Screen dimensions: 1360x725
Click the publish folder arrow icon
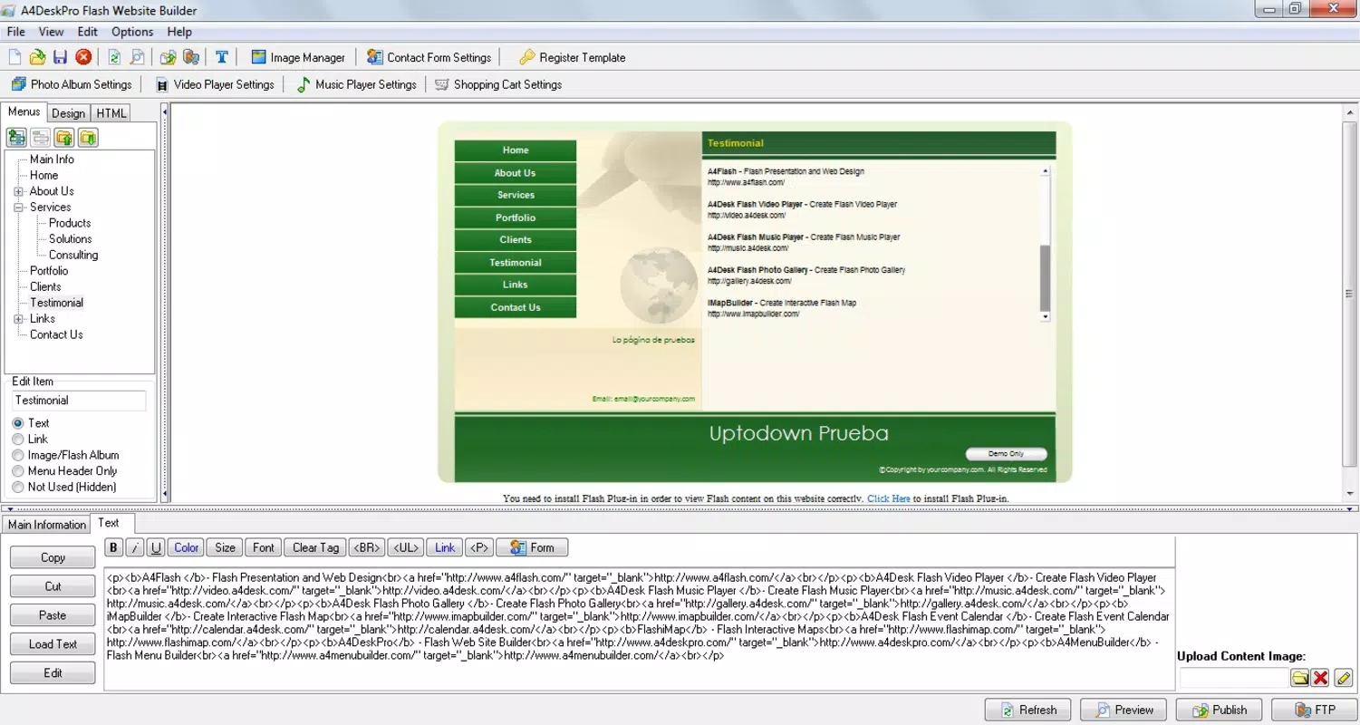(168, 57)
